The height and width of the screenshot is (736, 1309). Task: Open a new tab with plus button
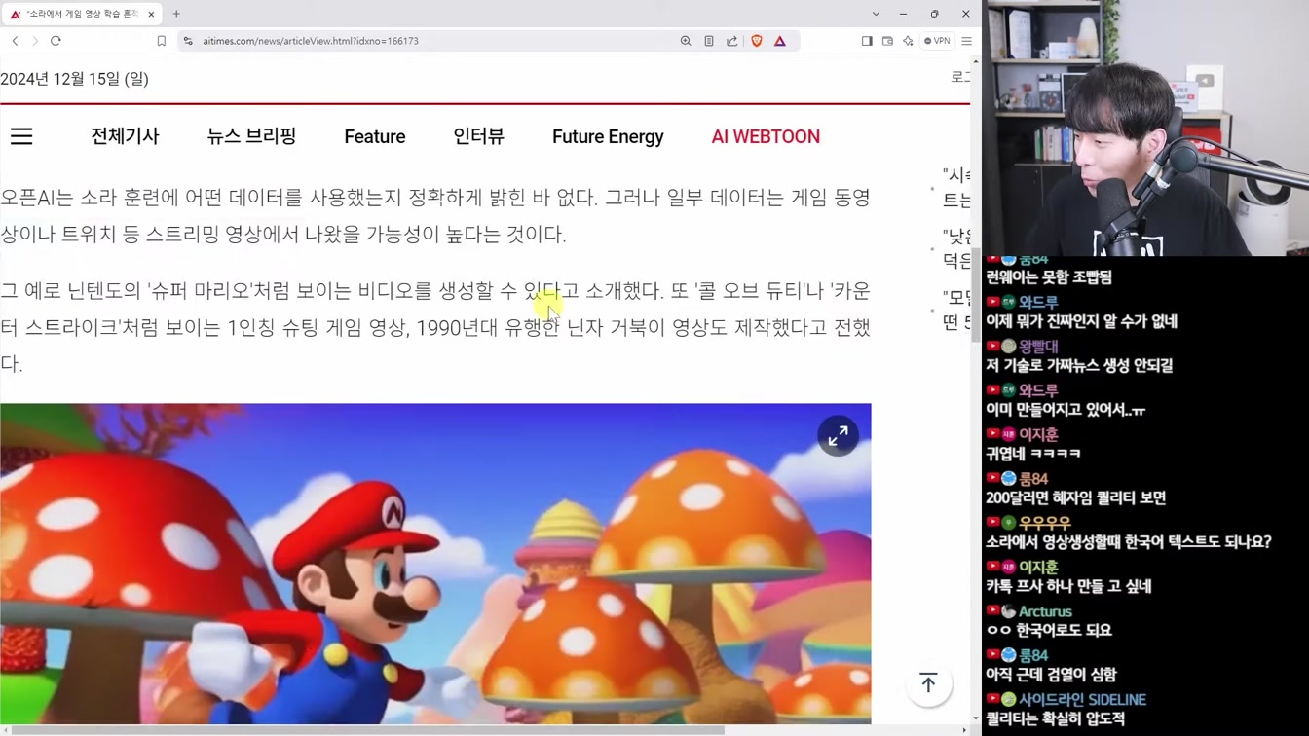[176, 14]
